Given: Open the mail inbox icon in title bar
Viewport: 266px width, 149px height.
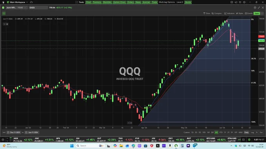Looking at the screenshot, I should [232, 2].
